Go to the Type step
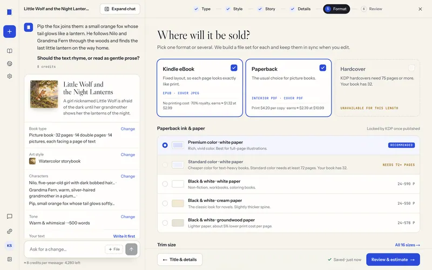 click(202, 9)
